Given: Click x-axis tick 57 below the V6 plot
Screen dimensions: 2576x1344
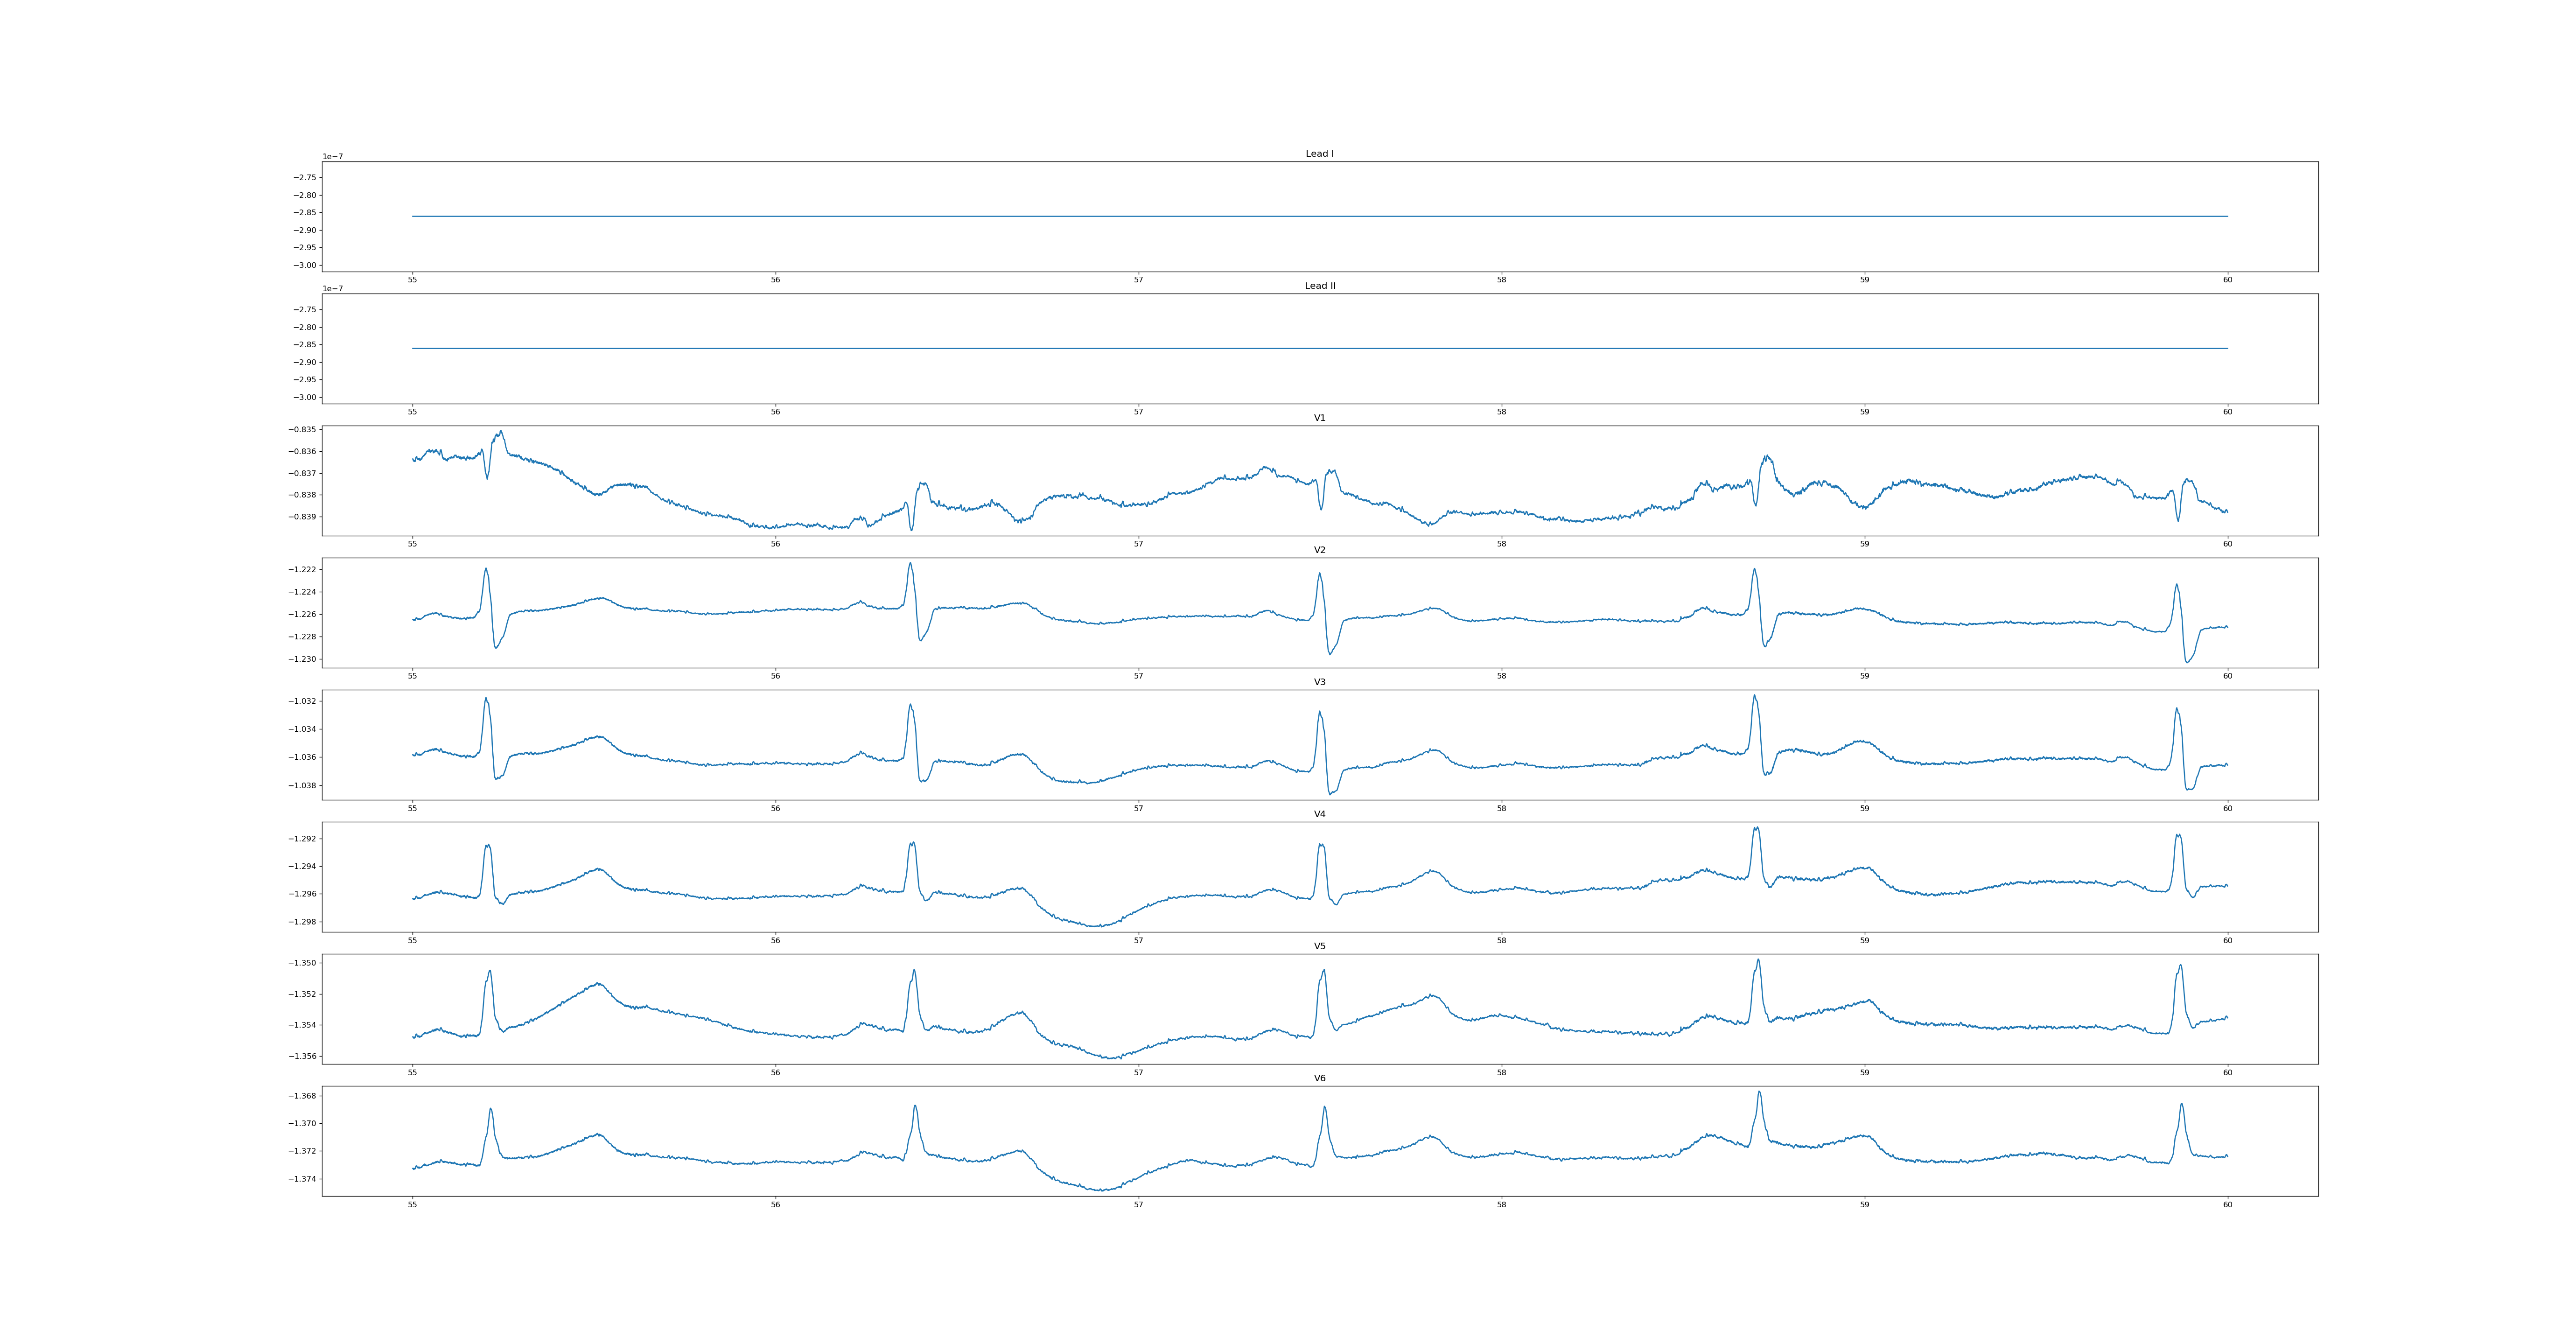Looking at the screenshot, I should [x=1138, y=1205].
